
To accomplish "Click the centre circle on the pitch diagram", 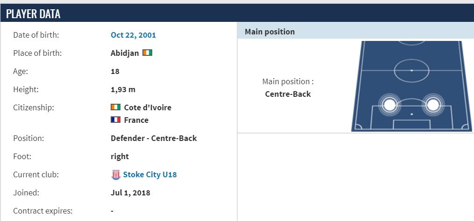I will tap(411, 70).
